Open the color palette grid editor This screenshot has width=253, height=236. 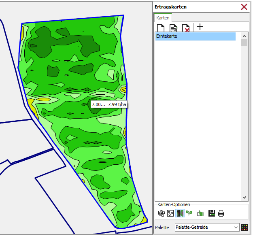click(x=244, y=227)
